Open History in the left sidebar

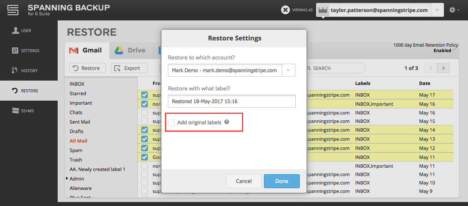coord(25,71)
